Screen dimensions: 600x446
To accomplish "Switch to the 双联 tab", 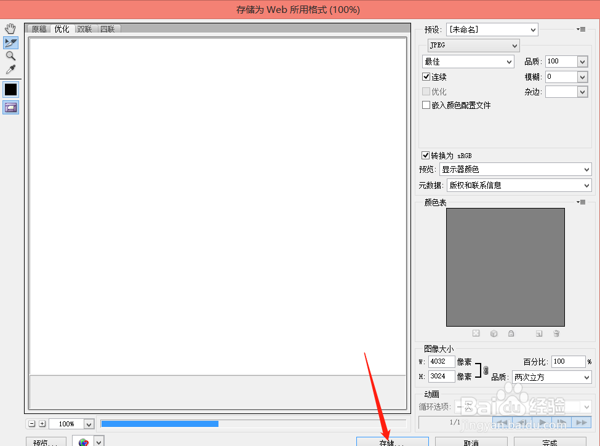I will tap(84, 29).
